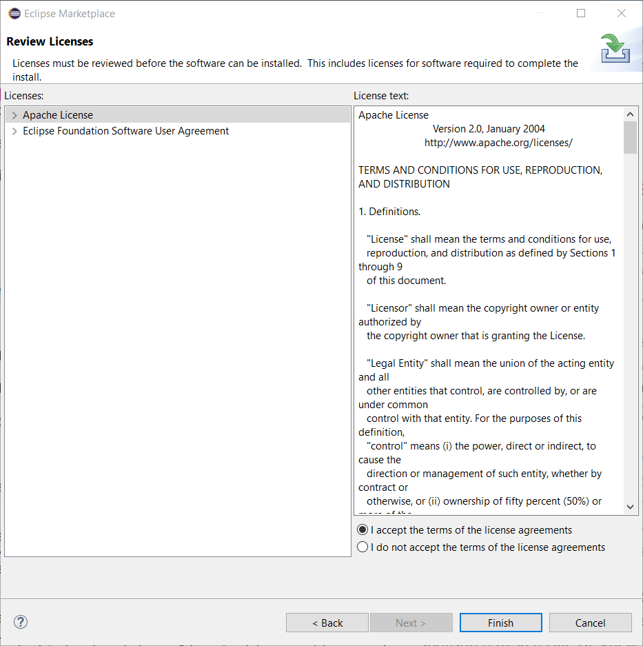Open help via the question mark icon
Screen dimensions: 643x646
[21, 623]
